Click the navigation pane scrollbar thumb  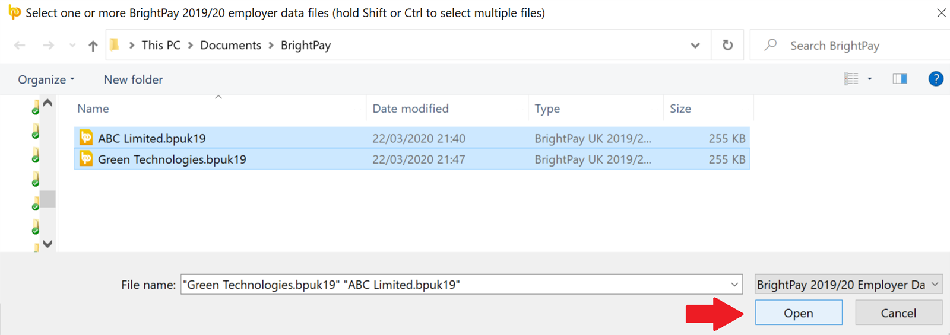48,199
